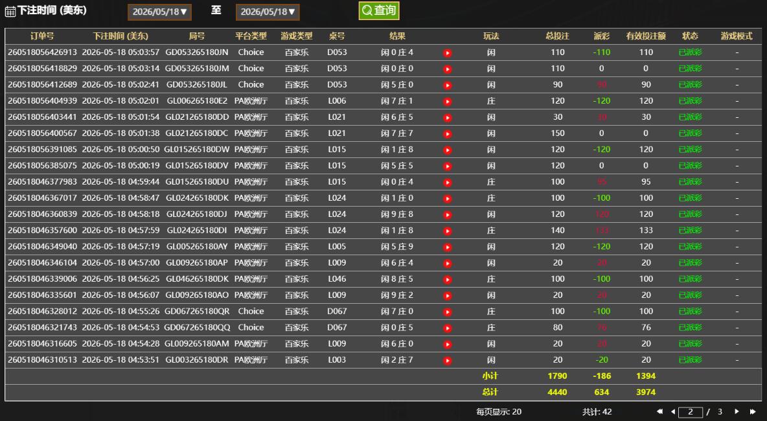Play replay video for order 260518056385075

click(x=447, y=166)
